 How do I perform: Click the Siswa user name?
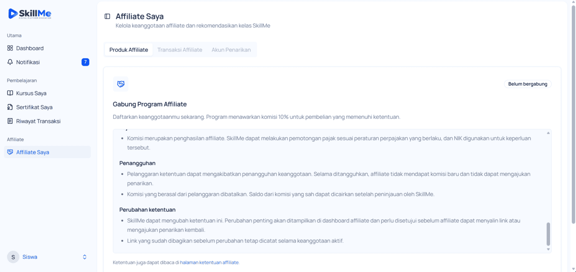(x=30, y=257)
